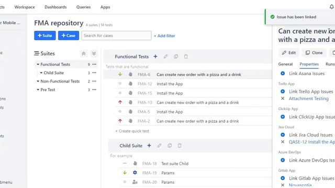Image resolution: width=335 pixels, height=188 pixels.
Task: Switch to Properties tab in case panel
Action: 309,64
